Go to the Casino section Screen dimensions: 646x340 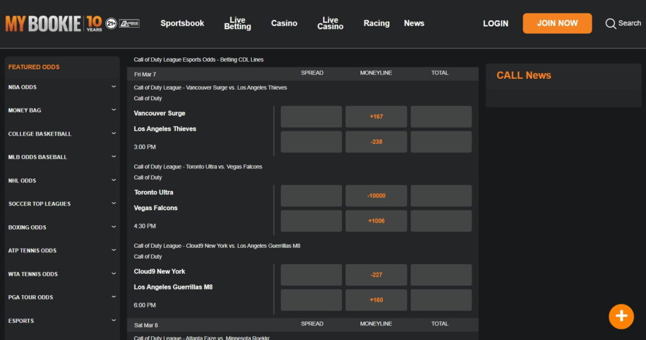[x=284, y=23]
